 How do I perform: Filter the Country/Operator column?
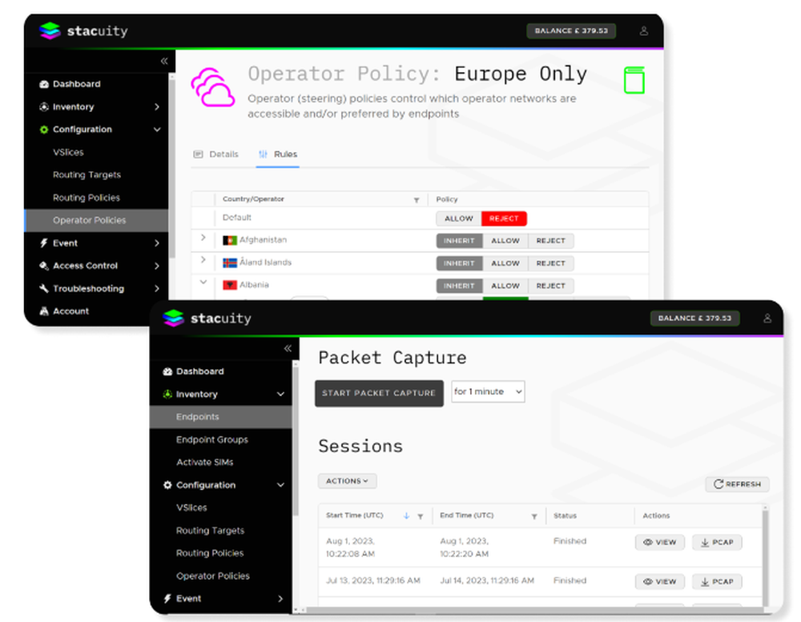coord(417,200)
